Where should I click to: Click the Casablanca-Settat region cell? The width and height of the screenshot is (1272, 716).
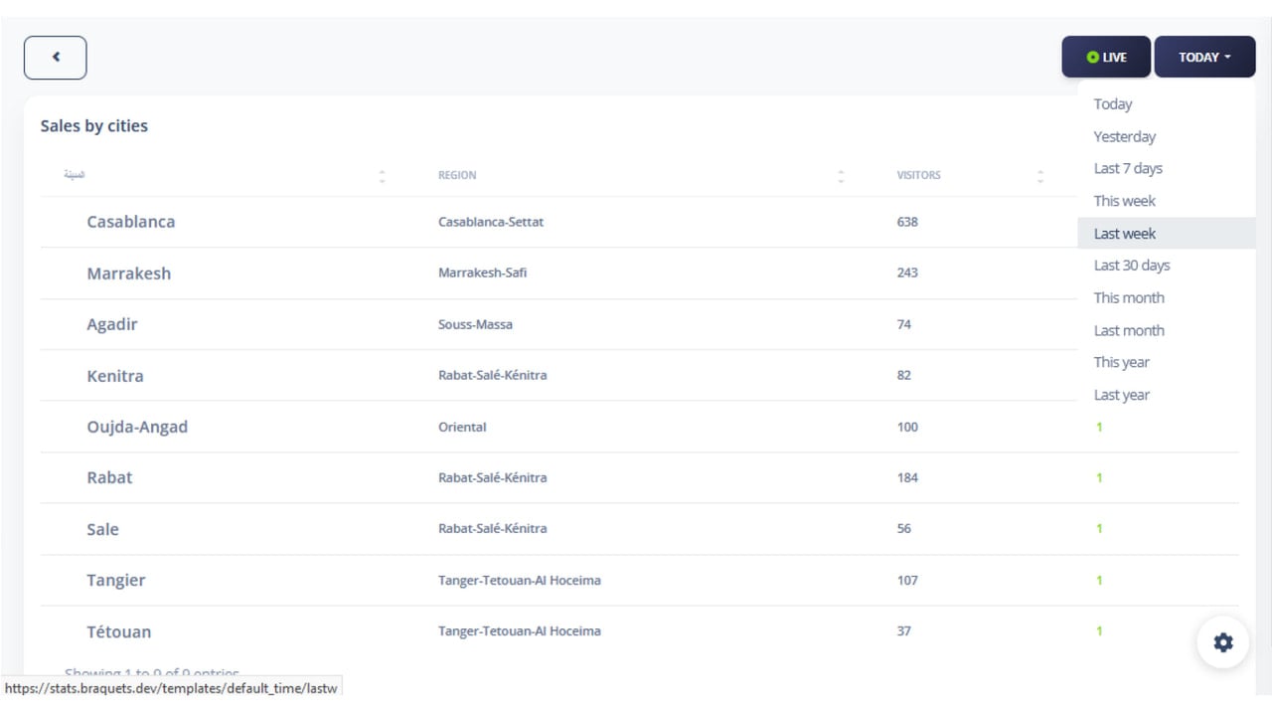(x=491, y=222)
